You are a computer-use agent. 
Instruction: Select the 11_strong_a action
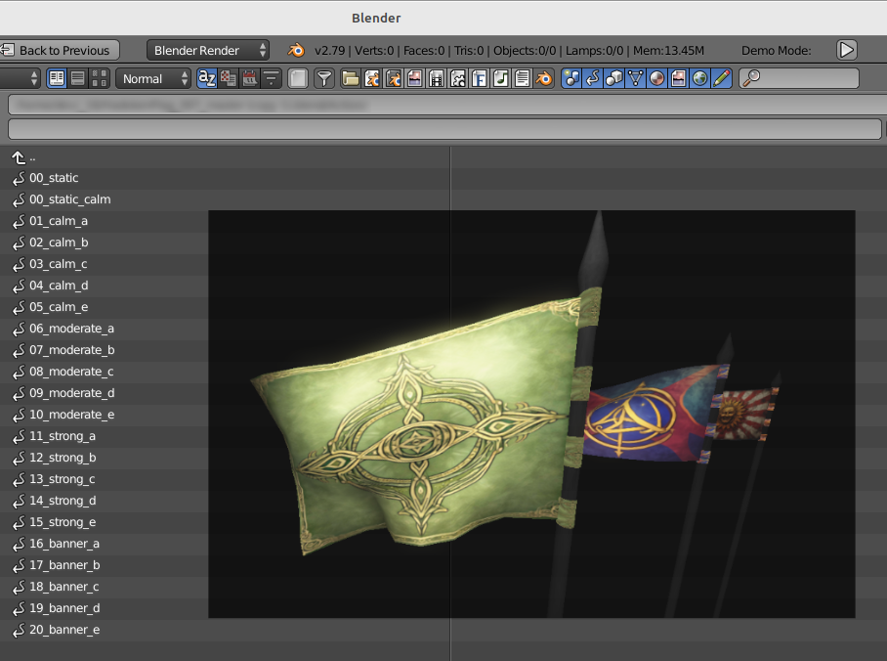63,436
